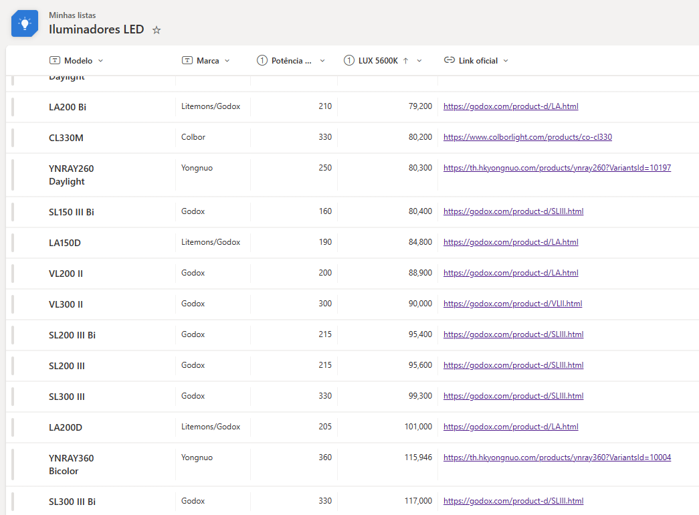Open the ynray260 Yongnuo link

coord(557,168)
